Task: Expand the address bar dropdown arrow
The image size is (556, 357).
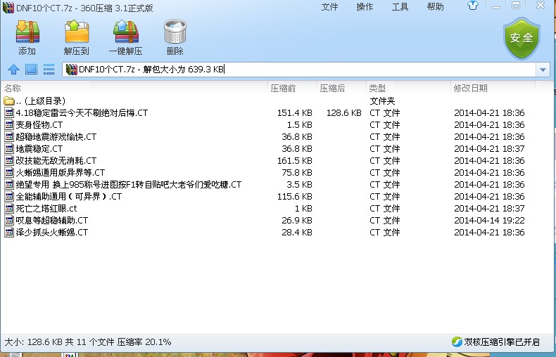Action: pos(543,70)
